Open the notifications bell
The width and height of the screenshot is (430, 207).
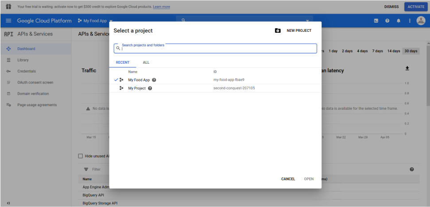[x=399, y=21]
